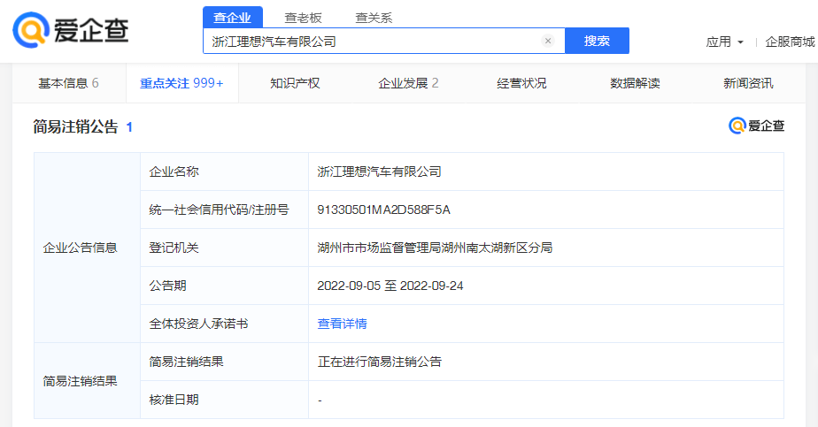
Task: Click the 搜索 button
Action: click(597, 41)
